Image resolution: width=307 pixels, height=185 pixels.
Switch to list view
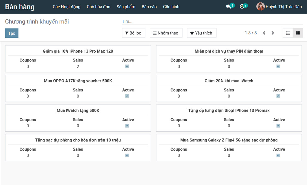tap(288, 33)
